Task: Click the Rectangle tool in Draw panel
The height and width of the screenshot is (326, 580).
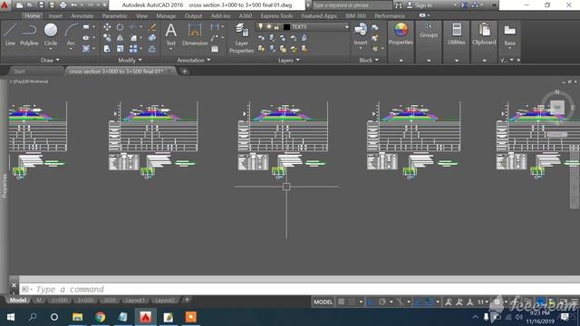Action: click(86, 27)
